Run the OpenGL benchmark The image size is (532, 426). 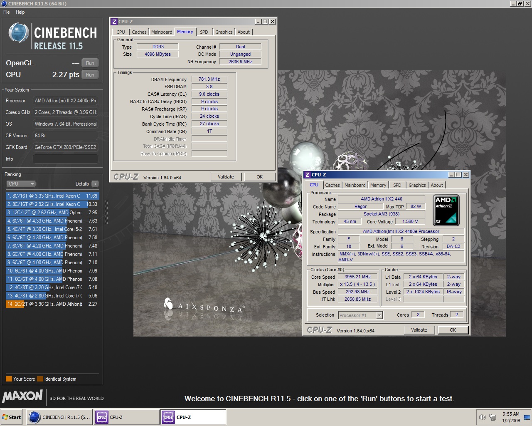pyautogui.click(x=90, y=63)
